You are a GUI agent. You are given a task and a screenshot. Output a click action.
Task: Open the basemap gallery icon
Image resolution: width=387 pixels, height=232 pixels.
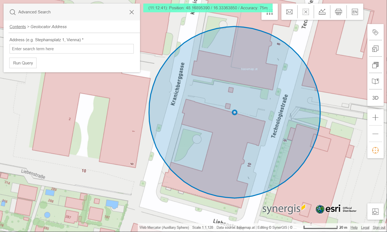[x=375, y=65]
